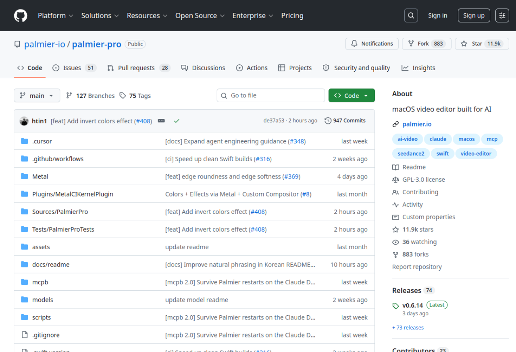
Task: Open the 947 Commits link
Action: tap(345, 121)
